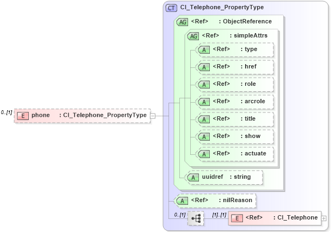Expand the CI_Telephone element node
Image resolution: width=331 pixels, height=232 pixels.
[323, 218]
